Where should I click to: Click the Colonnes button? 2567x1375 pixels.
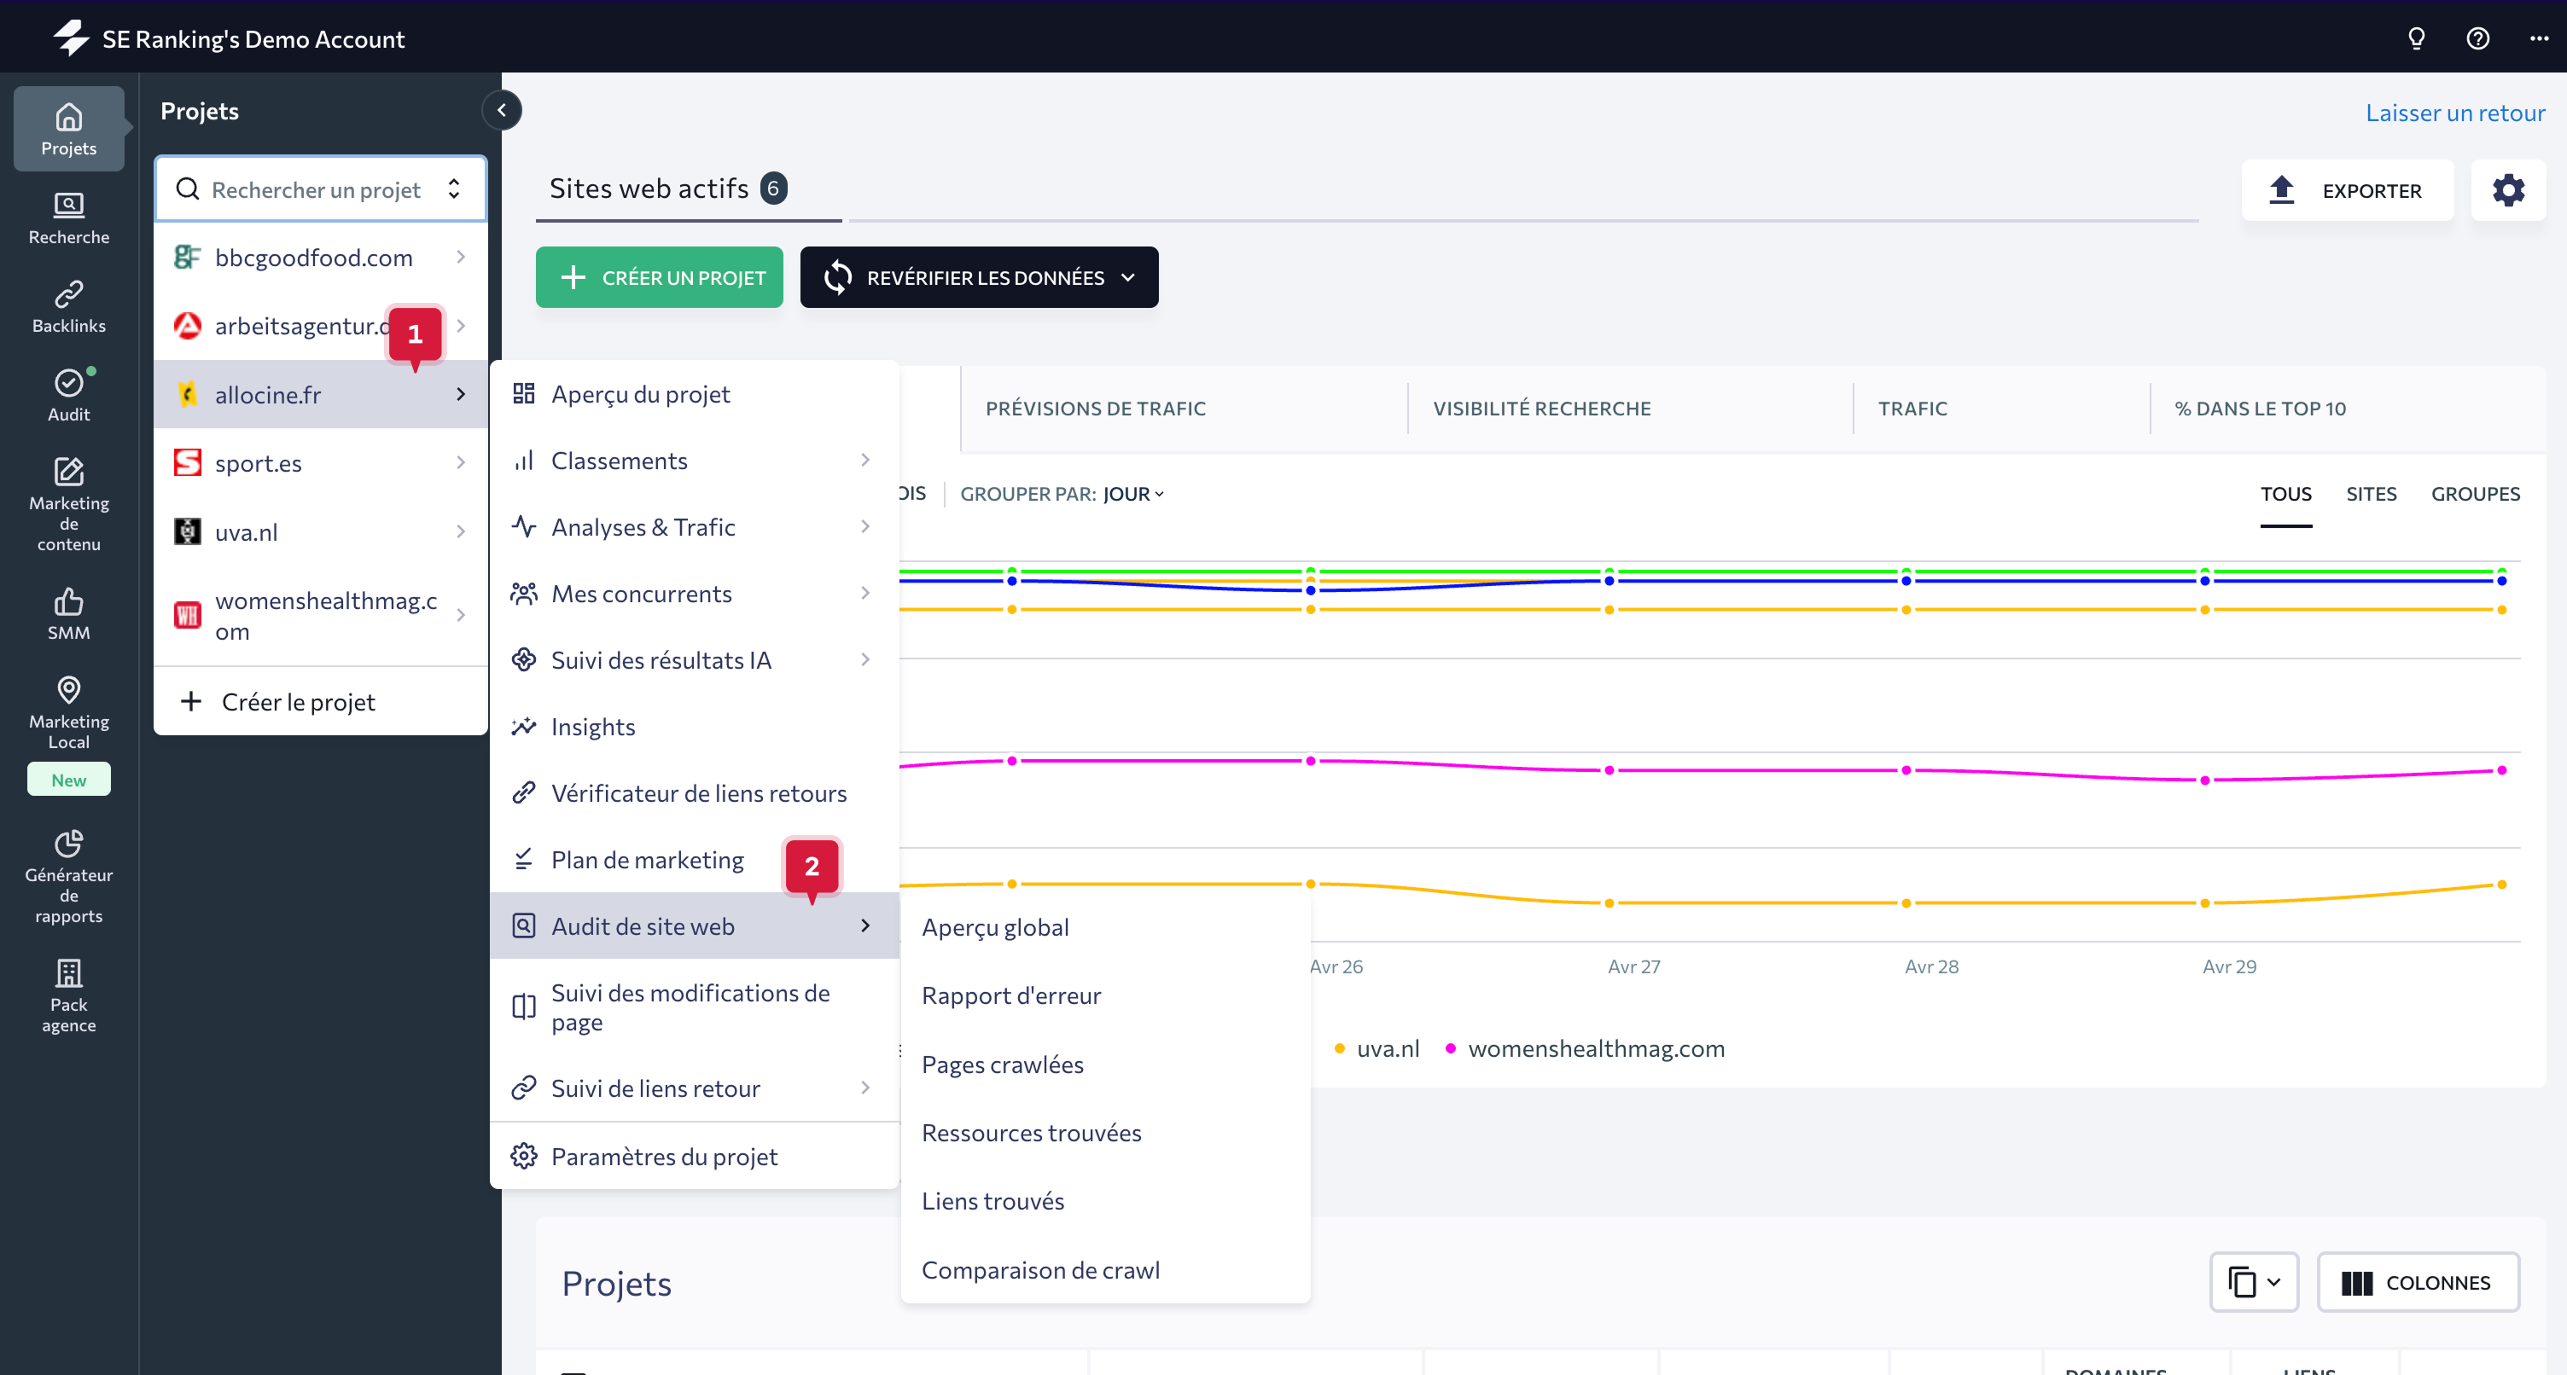coord(2418,1282)
